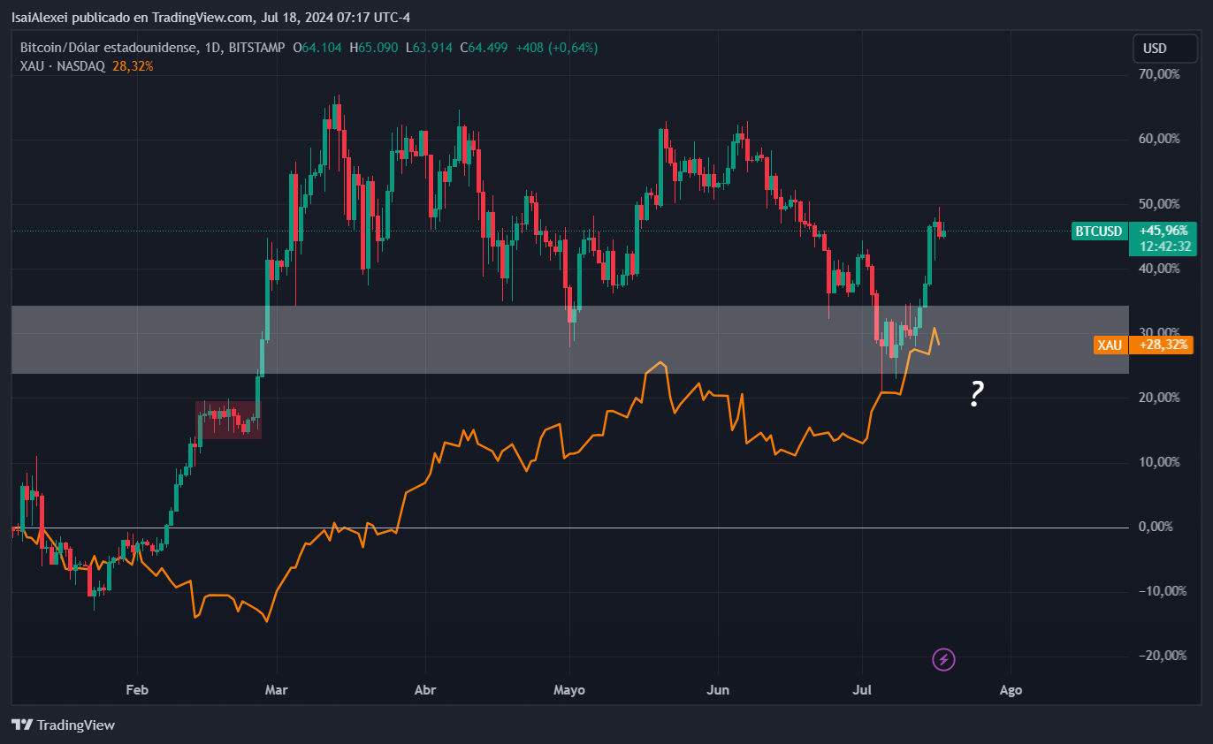Click the 50,00% price scale label
Image resolution: width=1213 pixels, height=744 pixels.
(x=1159, y=203)
